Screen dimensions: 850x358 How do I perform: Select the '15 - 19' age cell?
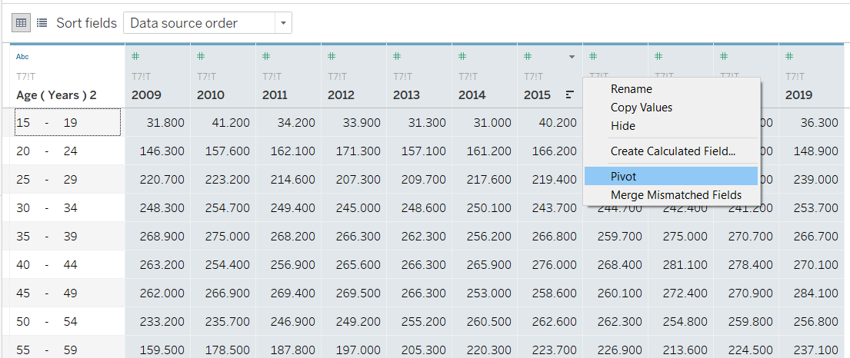[66, 122]
